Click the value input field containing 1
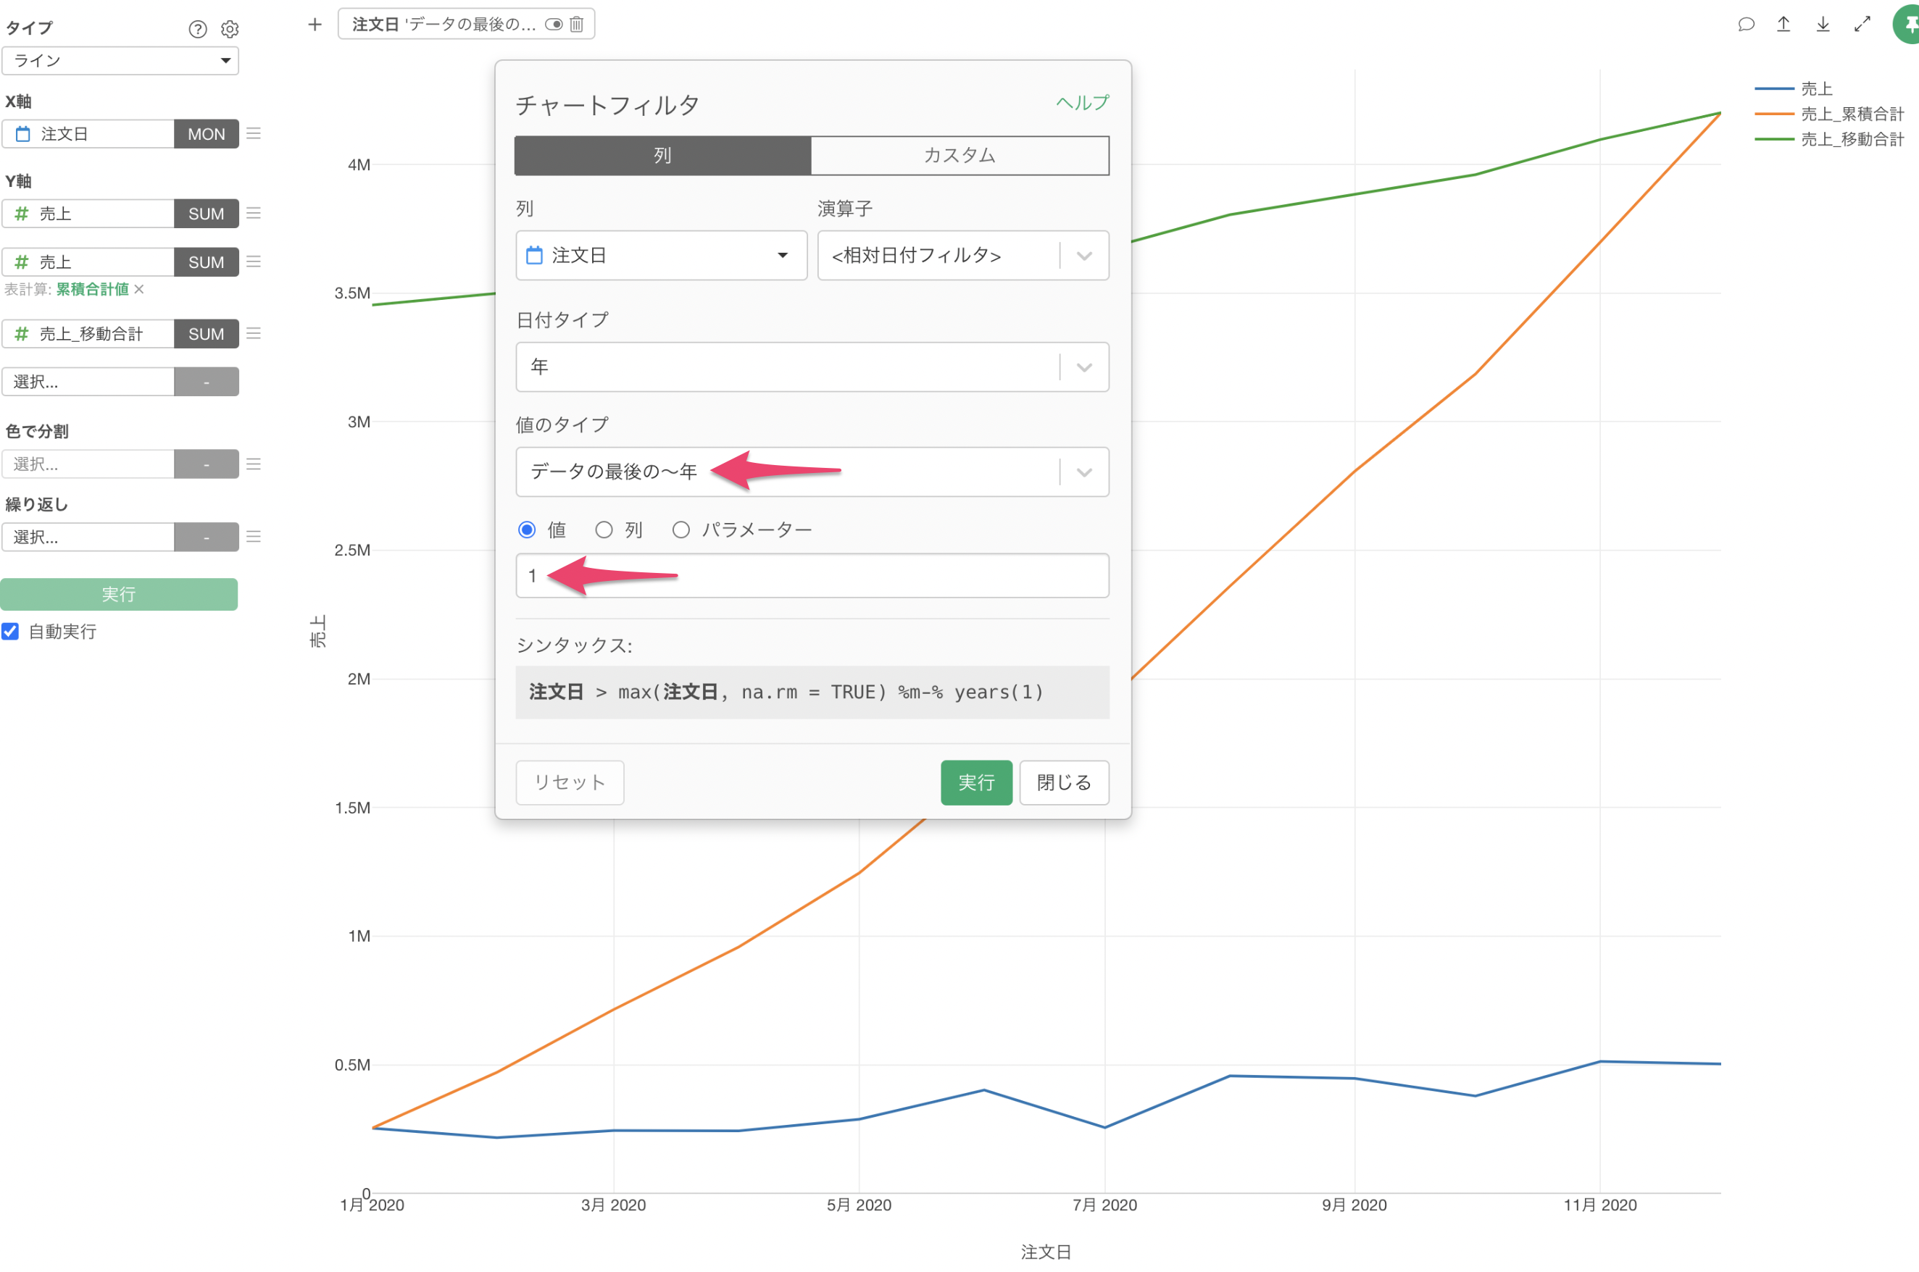The width and height of the screenshot is (1919, 1272). click(x=812, y=576)
